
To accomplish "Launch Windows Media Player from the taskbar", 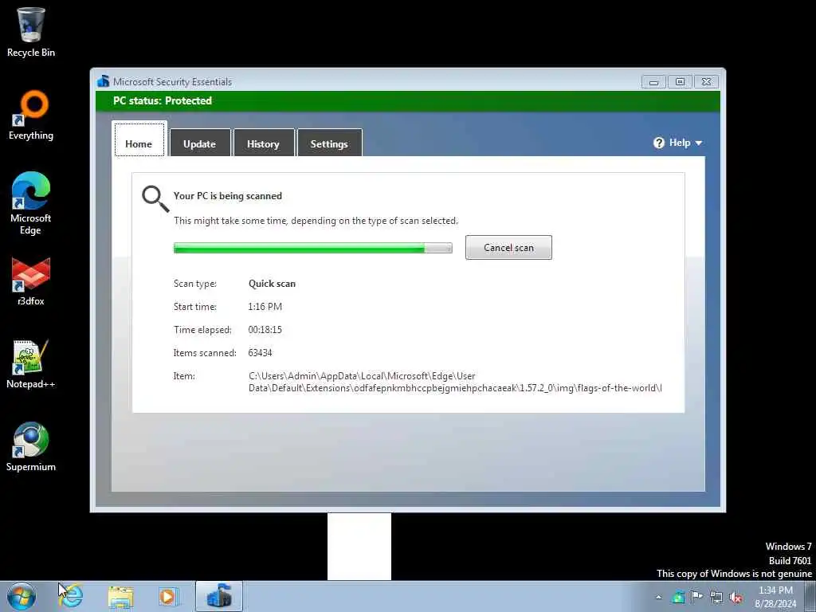I will coord(168,597).
